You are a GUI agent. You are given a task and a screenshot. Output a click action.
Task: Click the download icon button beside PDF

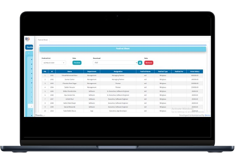pyautogui.click(x=140, y=63)
